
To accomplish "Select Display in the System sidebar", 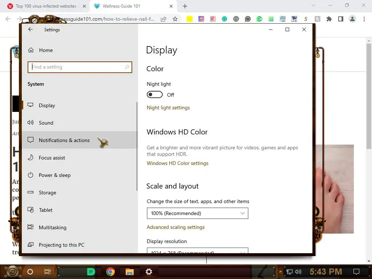I will coord(80,105).
